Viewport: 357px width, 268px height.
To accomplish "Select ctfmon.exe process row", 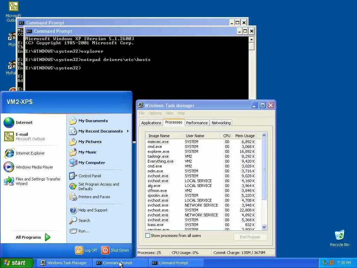I will point(201,191).
